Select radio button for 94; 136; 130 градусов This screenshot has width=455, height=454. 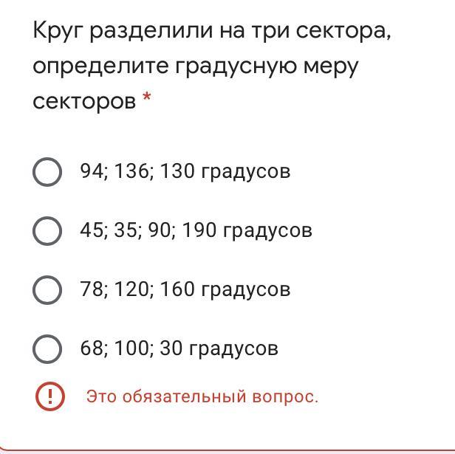47,171
